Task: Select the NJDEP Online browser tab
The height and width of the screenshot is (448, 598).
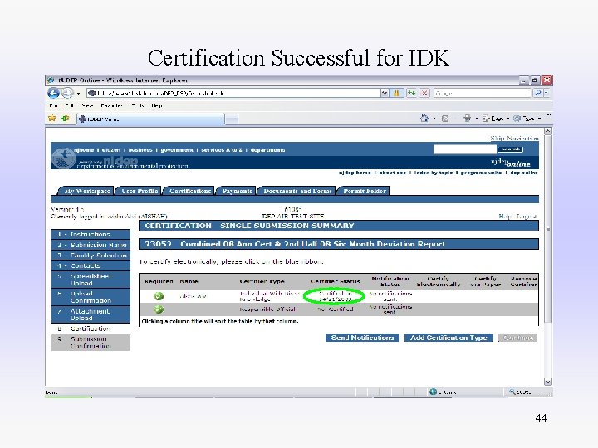Action: 150,119
